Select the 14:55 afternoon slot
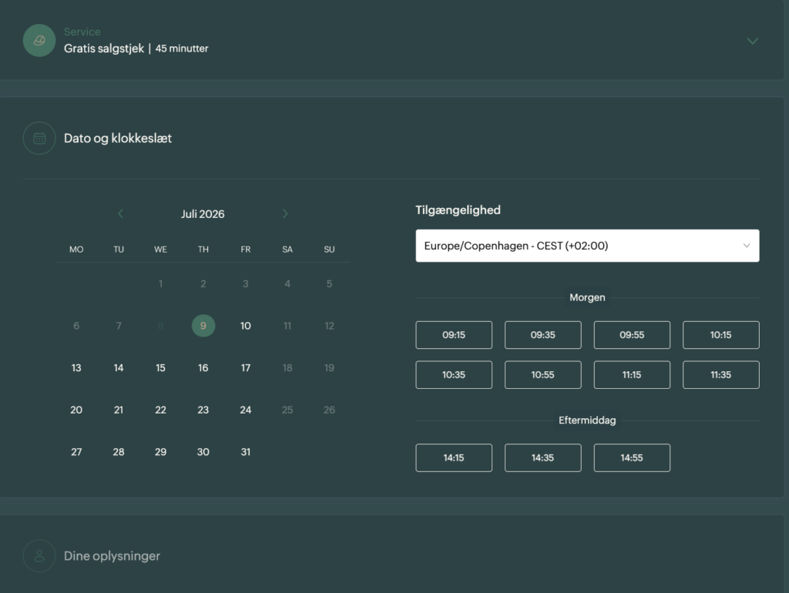The height and width of the screenshot is (593, 789). coord(632,457)
